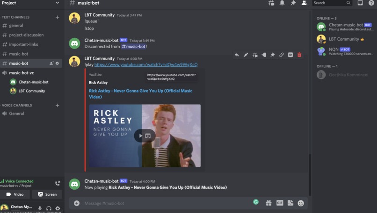Viewport: 377px width, 213px height.
Task: Collapse the VOICE CHANNELS category
Action: tap(17, 105)
